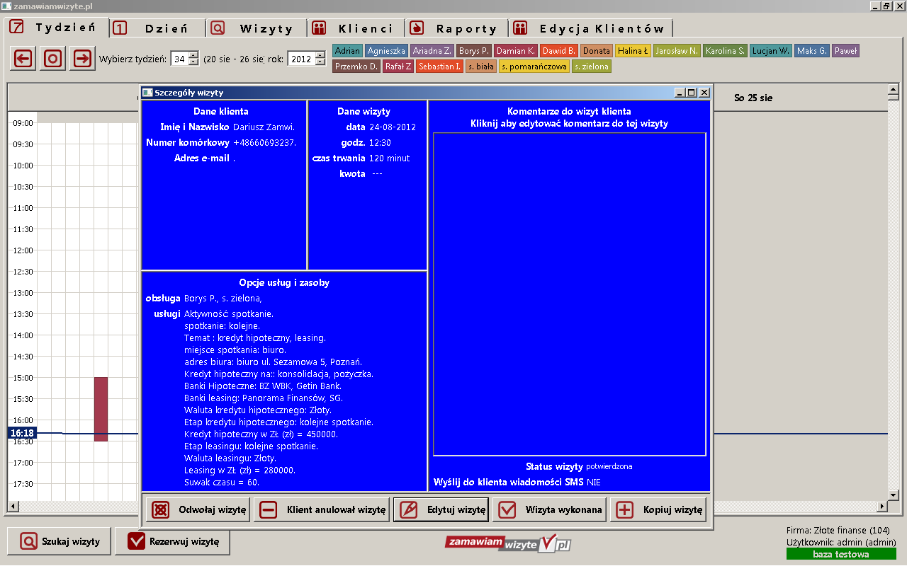Decrease the week number stepper
Screen dimensions: 907x566
click(x=193, y=63)
